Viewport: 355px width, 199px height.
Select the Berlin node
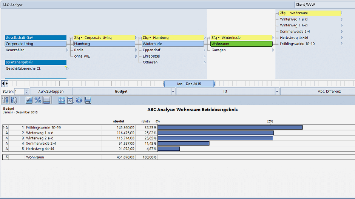tap(79, 50)
